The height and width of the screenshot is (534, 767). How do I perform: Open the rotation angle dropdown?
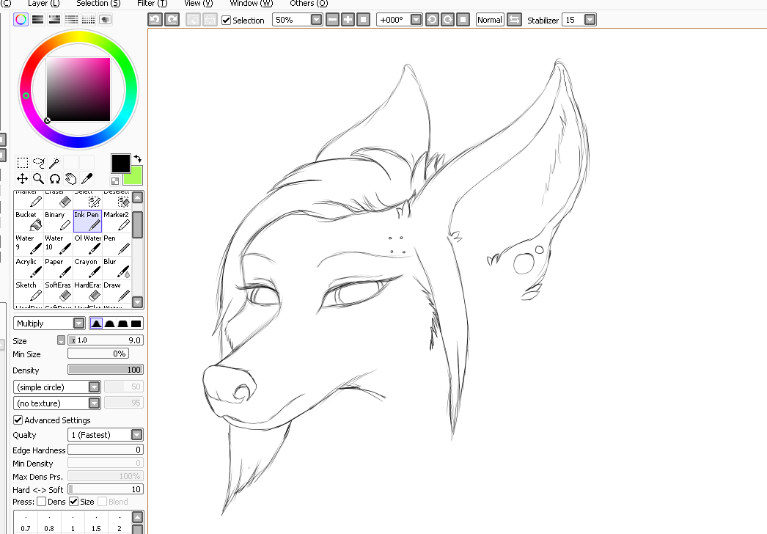click(416, 20)
